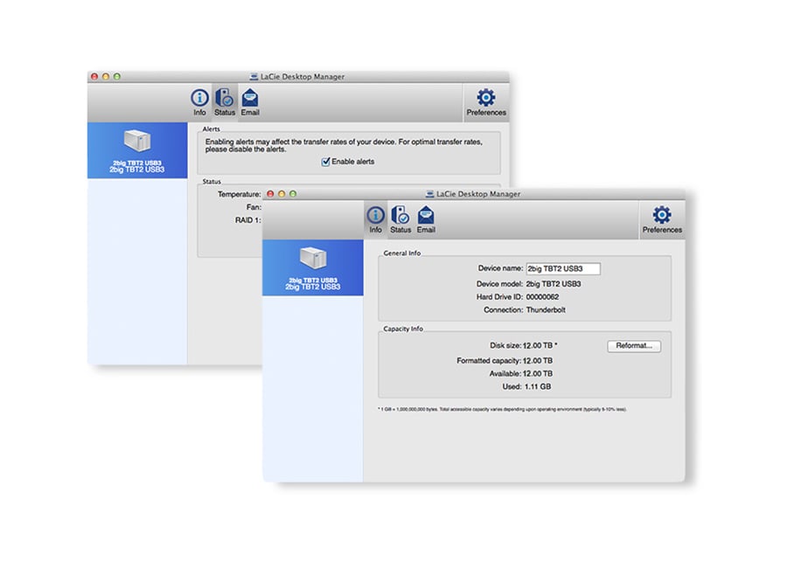Click the "Alerts" section heading
This screenshot has width=787, height=568.
coord(212,129)
